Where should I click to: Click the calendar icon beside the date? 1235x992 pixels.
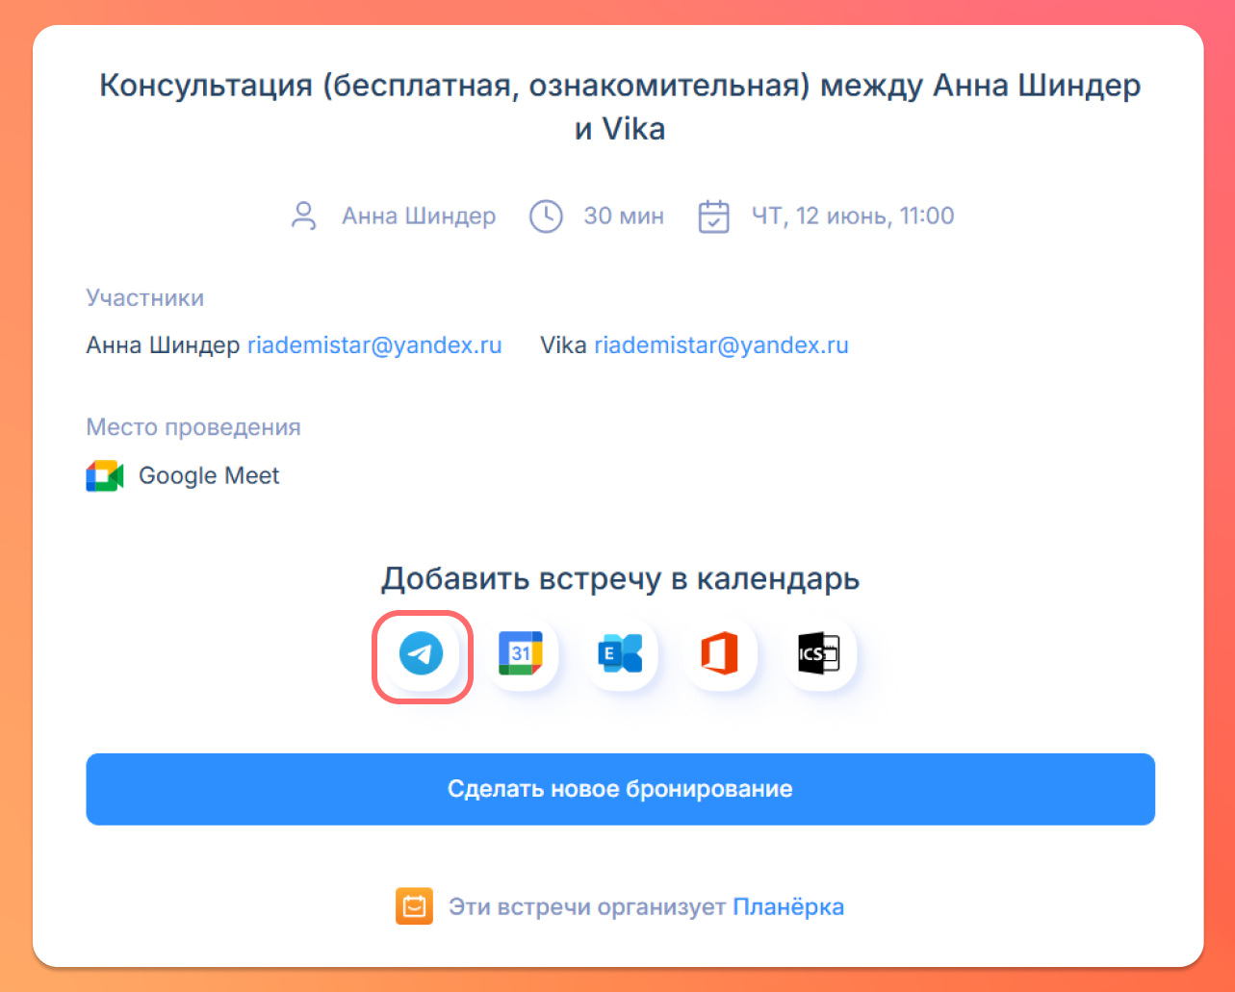coord(713,216)
